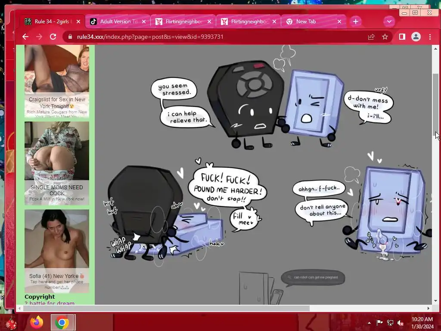Close the Rule 34 tab
Screen dimensions: 441x331
[78, 22]
